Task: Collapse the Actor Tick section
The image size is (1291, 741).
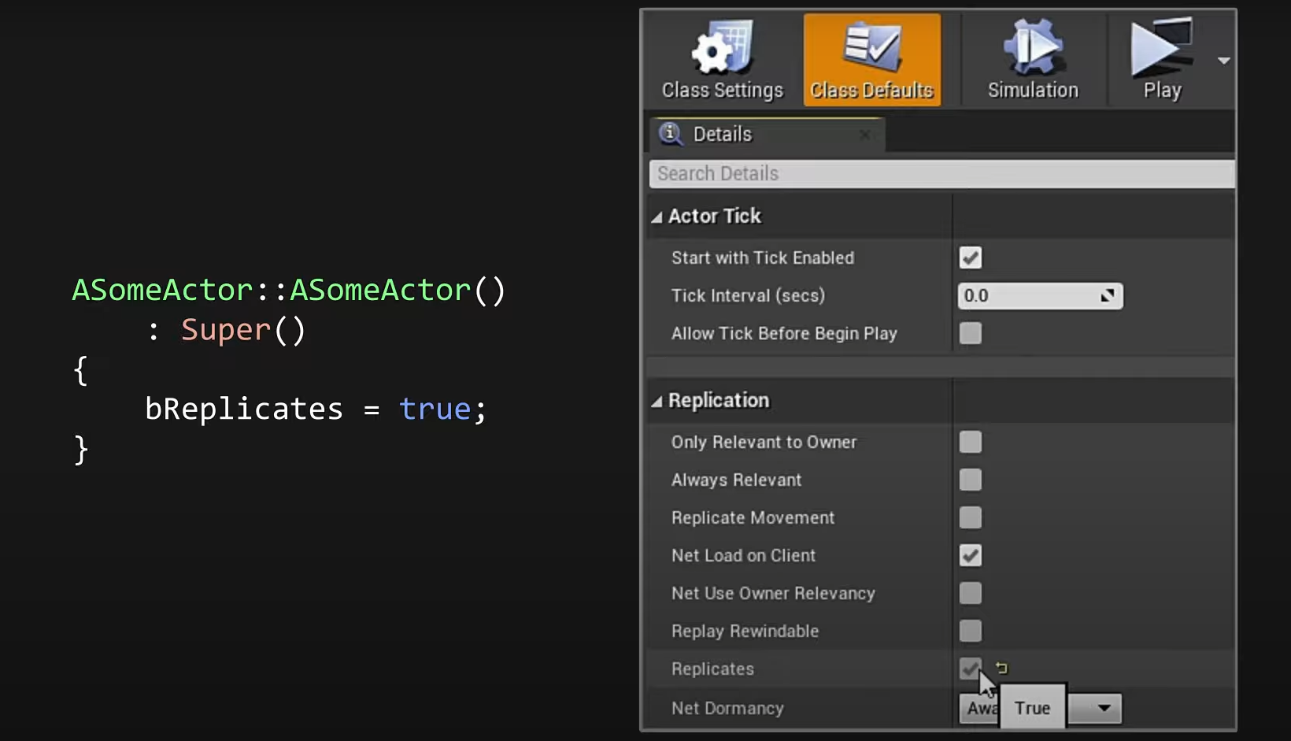Action: coord(657,217)
